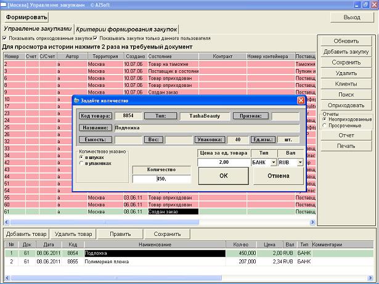379x284 pixels.
Task: Click the 'Код товара:' label button
Action: [x=96, y=116]
